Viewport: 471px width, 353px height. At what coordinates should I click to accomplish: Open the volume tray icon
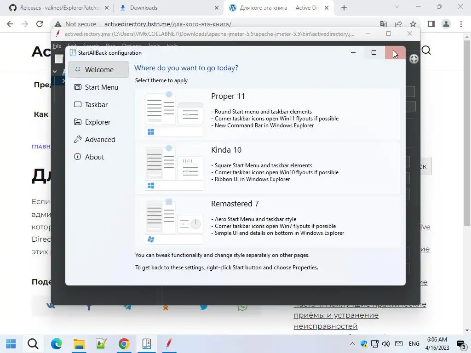click(386, 344)
